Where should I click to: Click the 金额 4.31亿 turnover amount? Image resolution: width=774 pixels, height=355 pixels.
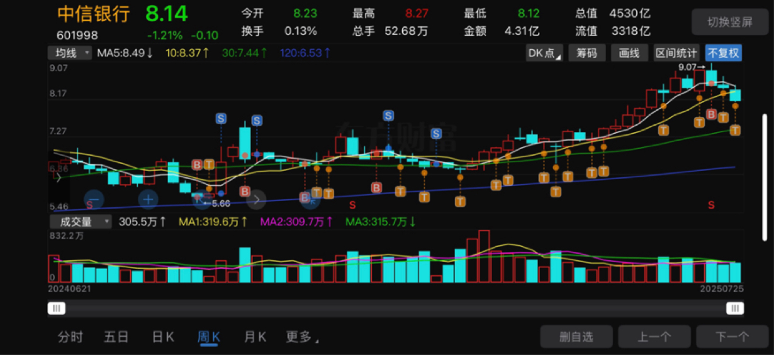click(x=502, y=31)
